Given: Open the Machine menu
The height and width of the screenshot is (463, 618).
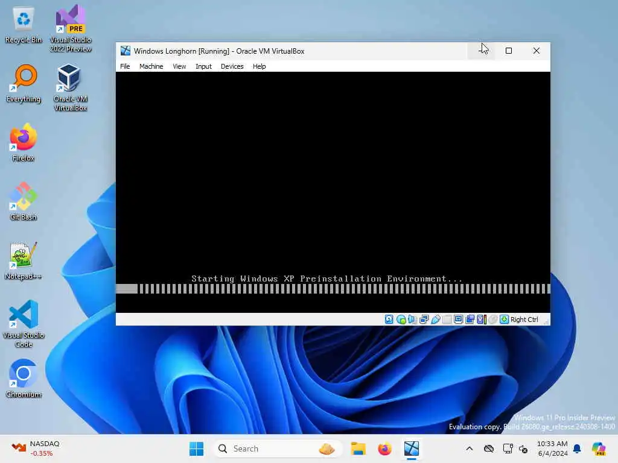Looking at the screenshot, I should tap(151, 66).
